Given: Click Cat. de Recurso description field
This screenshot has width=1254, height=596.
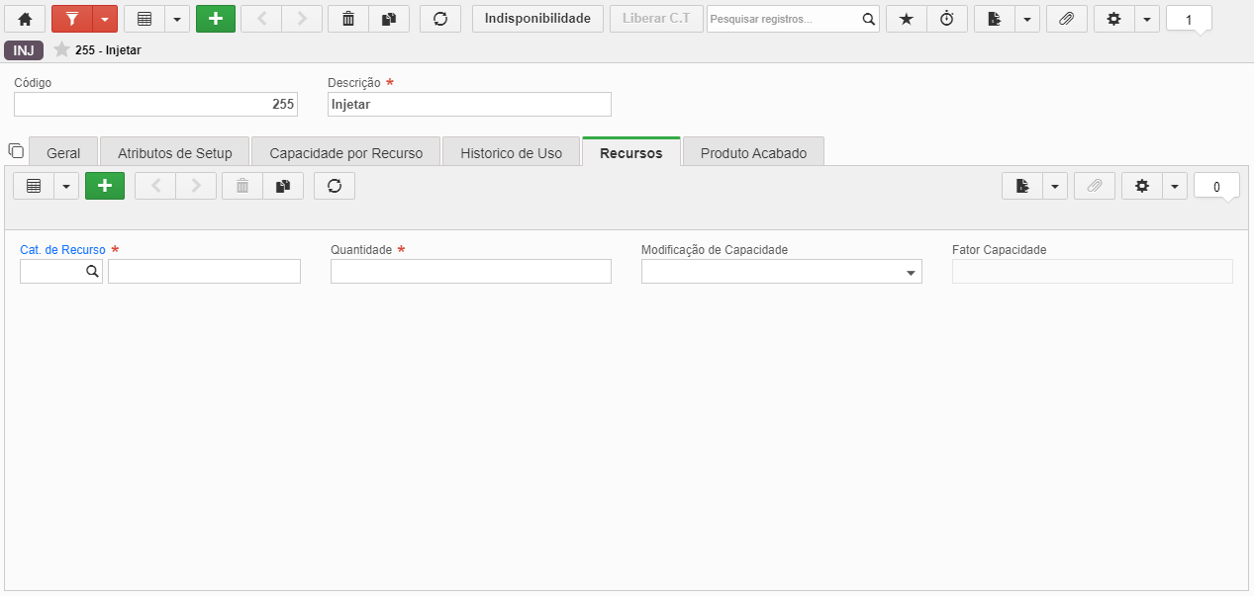Looking at the screenshot, I should 204,272.
